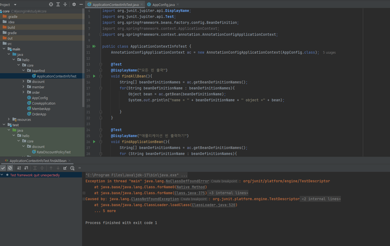Run findAllBean test from the gutter arrow

(94, 76)
